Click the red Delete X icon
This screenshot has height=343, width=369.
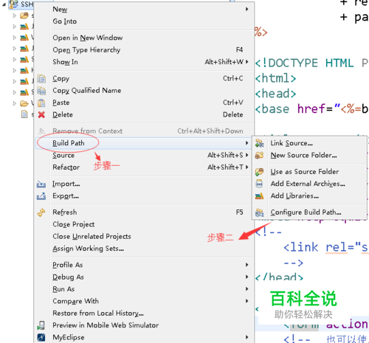tap(41, 114)
